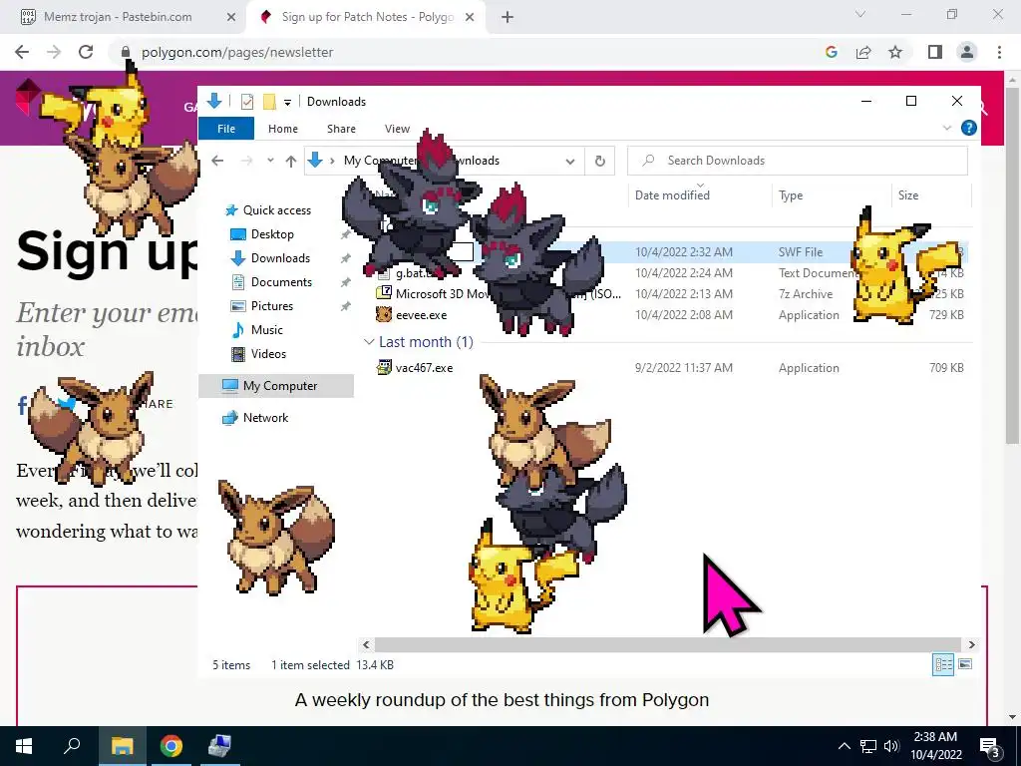Screen dimensions: 1021x766
Task: Click the right arrow of horizontal scrollbar
Action: [971, 644]
